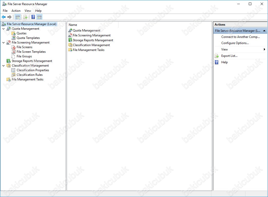
Task: Click Help action text in Actions pane
Action: point(224,62)
